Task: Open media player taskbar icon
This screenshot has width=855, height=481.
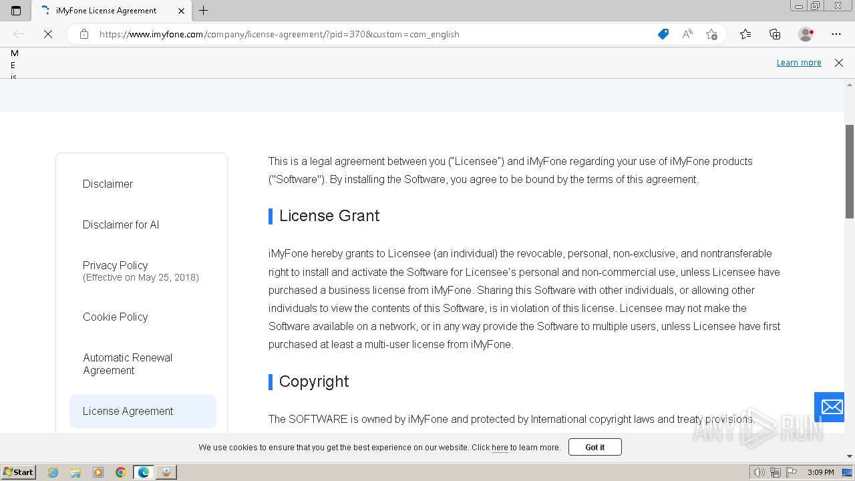Action: (98, 472)
